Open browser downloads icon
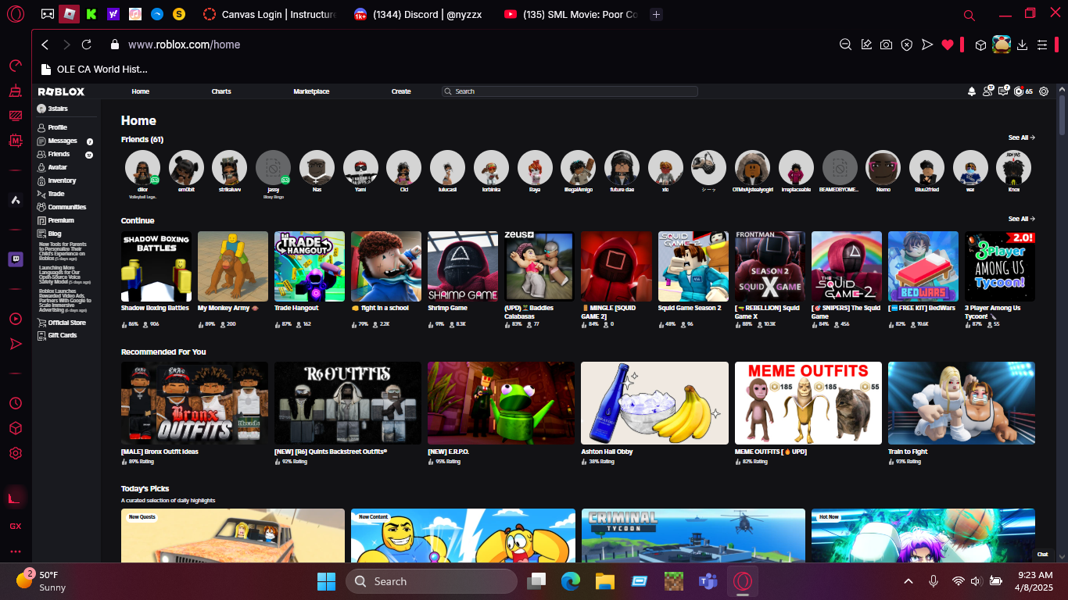Screen dimensions: 1068x600 [1023, 45]
